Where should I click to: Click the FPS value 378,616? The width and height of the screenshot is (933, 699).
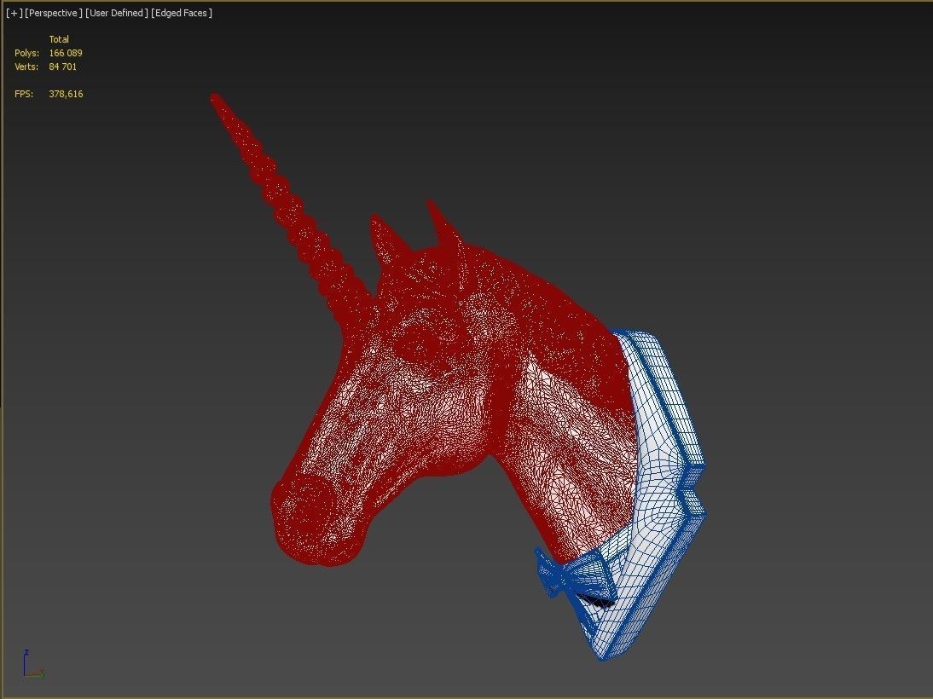pyautogui.click(x=66, y=94)
